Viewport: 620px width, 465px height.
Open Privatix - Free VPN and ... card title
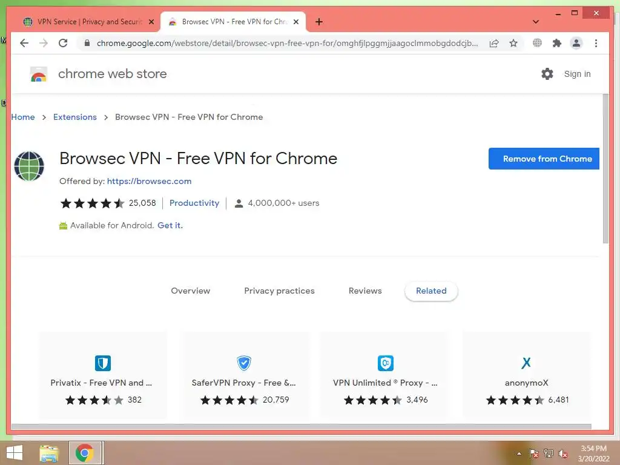pyautogui.click(x=101, y=383)
